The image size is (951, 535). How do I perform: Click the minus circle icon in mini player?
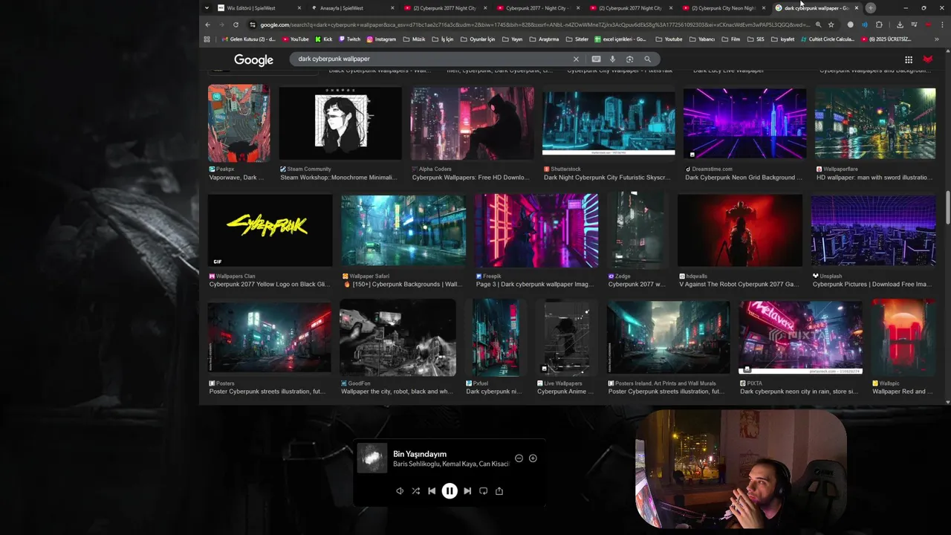(x=519, y=458)
